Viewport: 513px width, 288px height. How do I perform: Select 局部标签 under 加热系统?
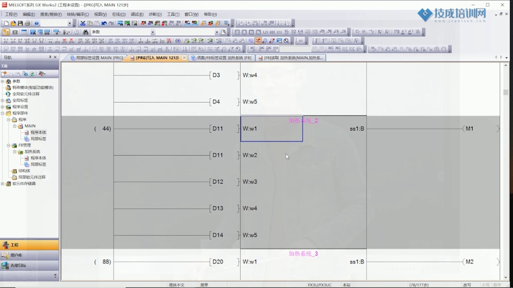39,164
